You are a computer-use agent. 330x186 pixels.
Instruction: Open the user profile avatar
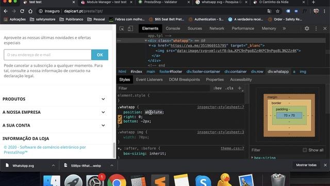[x=316, y=11]
